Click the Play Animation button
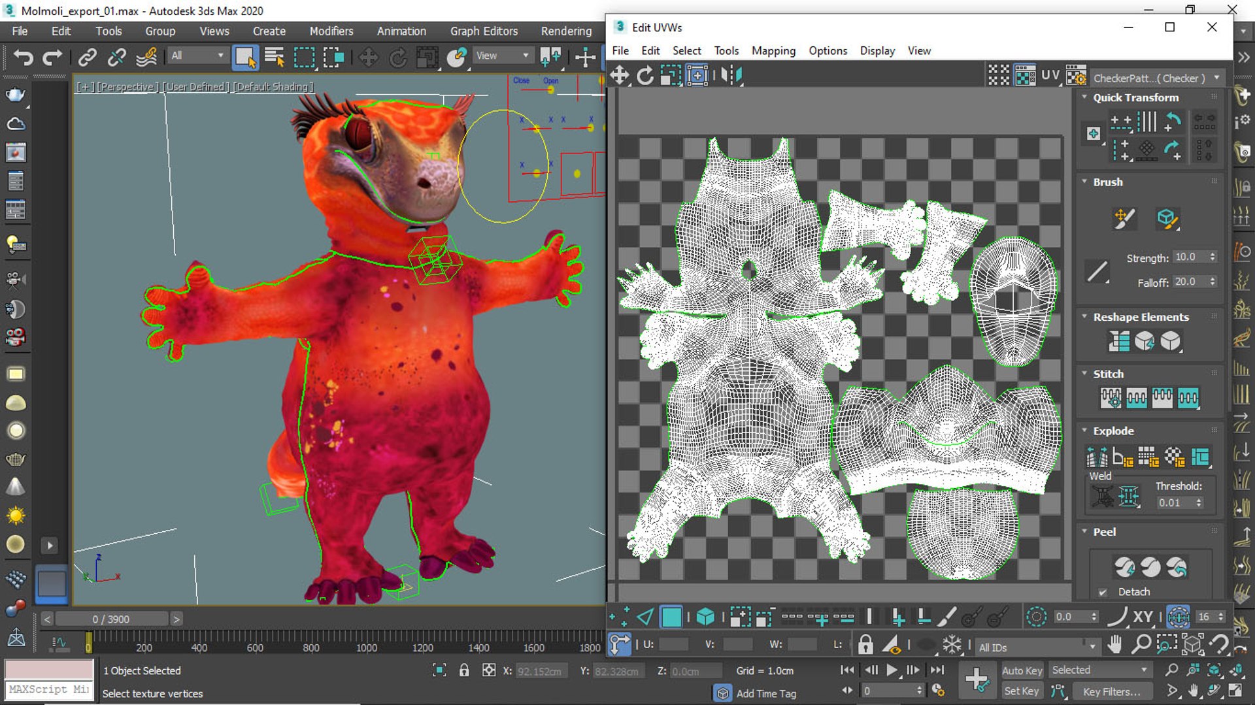The width and height of the screenshot is (1255, 705). click(x=892, y=670)
